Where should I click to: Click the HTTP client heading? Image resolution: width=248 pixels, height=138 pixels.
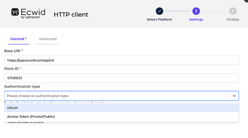coord(71,14)
